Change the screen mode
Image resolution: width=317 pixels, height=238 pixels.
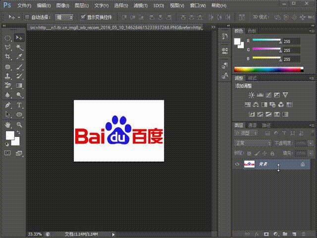click(x=19, y=153)
